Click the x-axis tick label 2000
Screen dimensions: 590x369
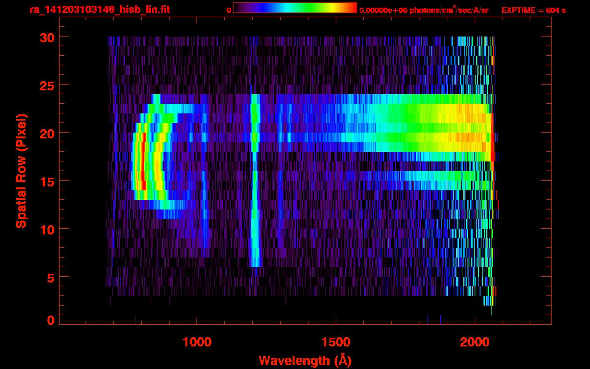coord(475,342)
